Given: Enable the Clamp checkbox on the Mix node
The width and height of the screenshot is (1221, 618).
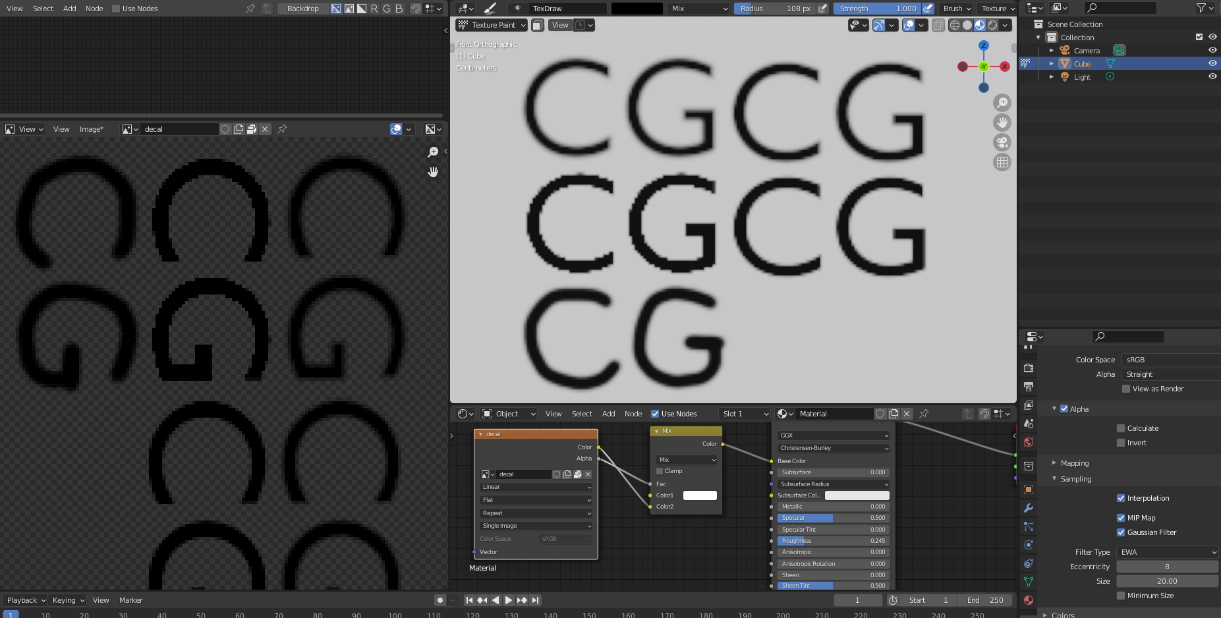Looking at the screenshot, I should pos(659,470).
